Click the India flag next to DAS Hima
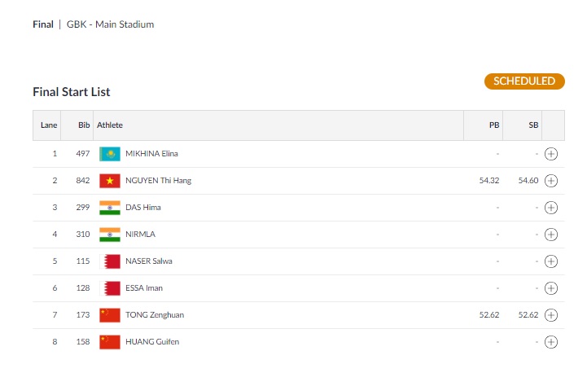This screenshot has width=587, height=373. pos(110,208)
